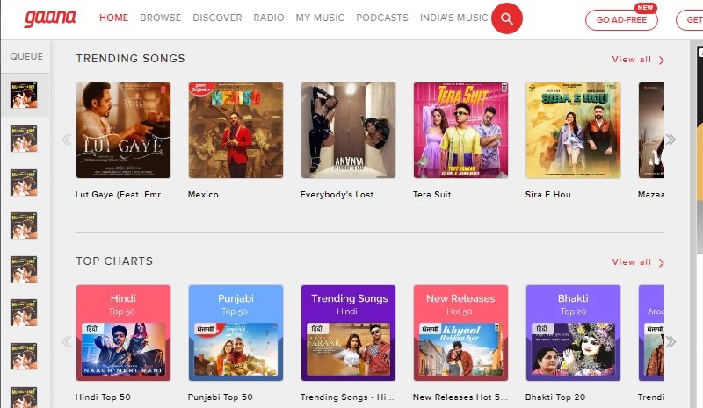Open the PODCASTS section

(x=382, y=18)
